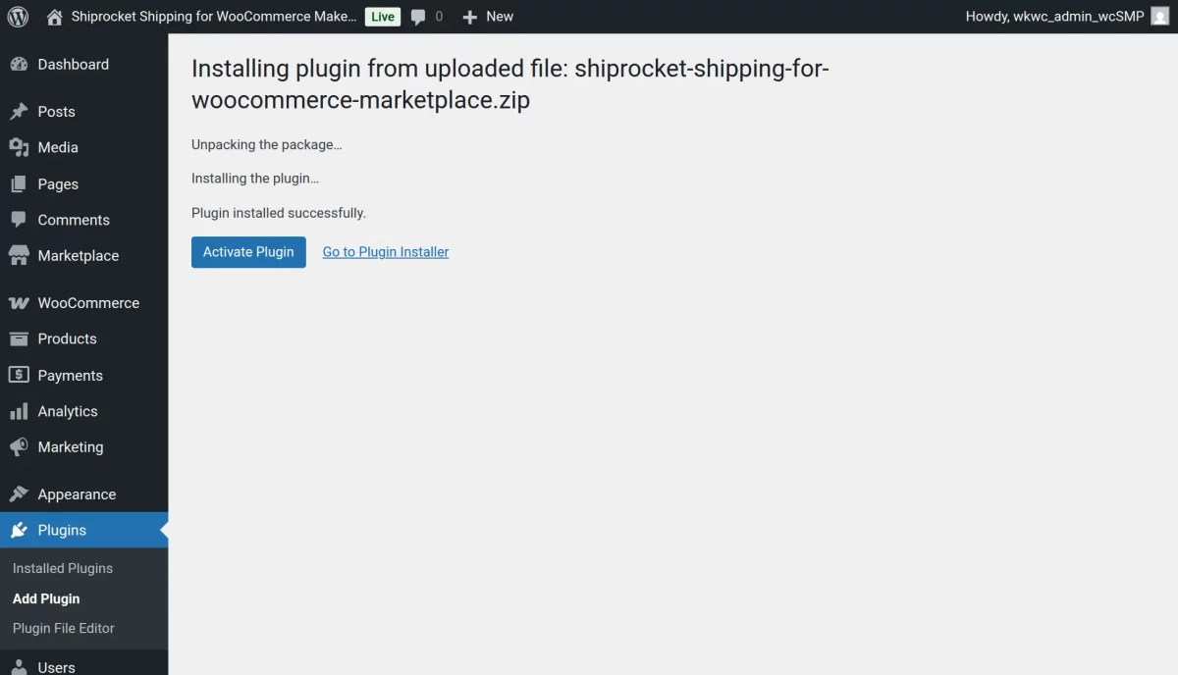Click the Activate Plugin button
The height and width of the screenshot is (675, 1178).
[248, 252]
